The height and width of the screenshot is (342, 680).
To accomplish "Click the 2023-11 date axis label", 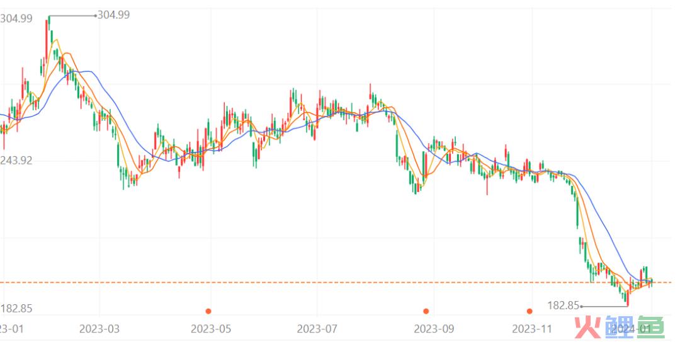I will tap(532, 329).
